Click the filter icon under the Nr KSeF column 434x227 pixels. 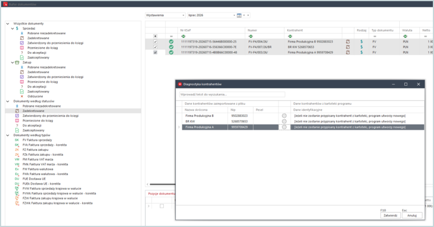(183, 37)
